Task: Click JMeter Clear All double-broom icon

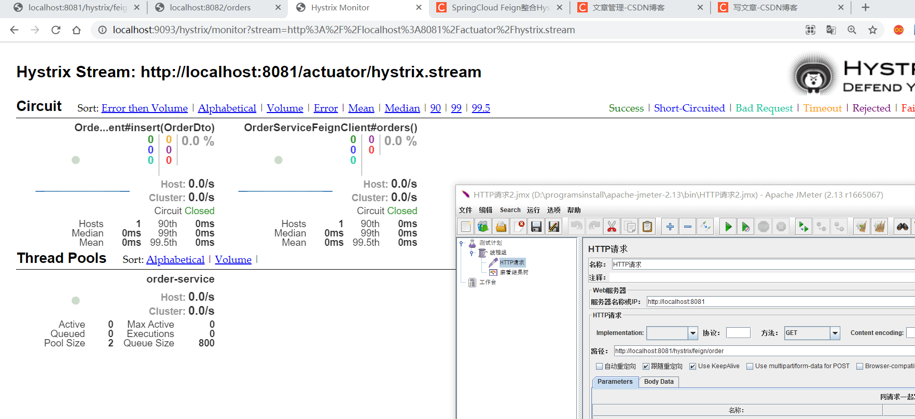Action: pyautogui.click(x=879, y=227)
